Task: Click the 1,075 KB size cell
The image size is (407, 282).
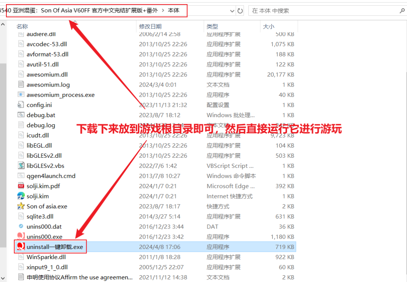Action: 282,44
